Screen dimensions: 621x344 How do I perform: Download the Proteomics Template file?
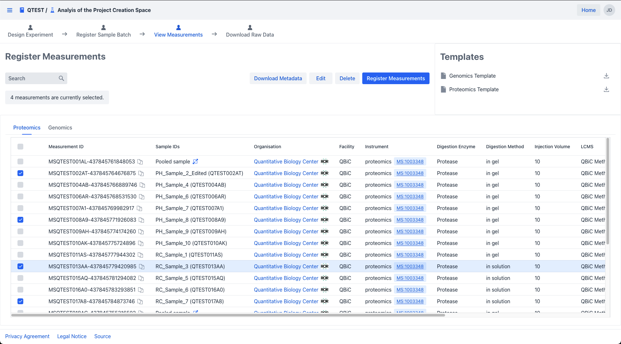[x=606, y=89]
